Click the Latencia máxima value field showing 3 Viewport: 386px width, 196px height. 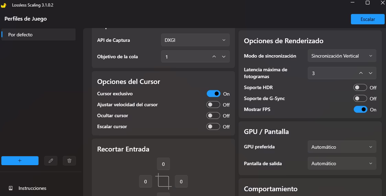342,73
